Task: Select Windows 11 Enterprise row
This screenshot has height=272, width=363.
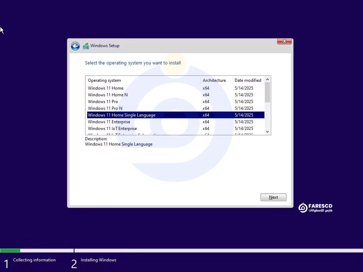Action: coord(176,122)
